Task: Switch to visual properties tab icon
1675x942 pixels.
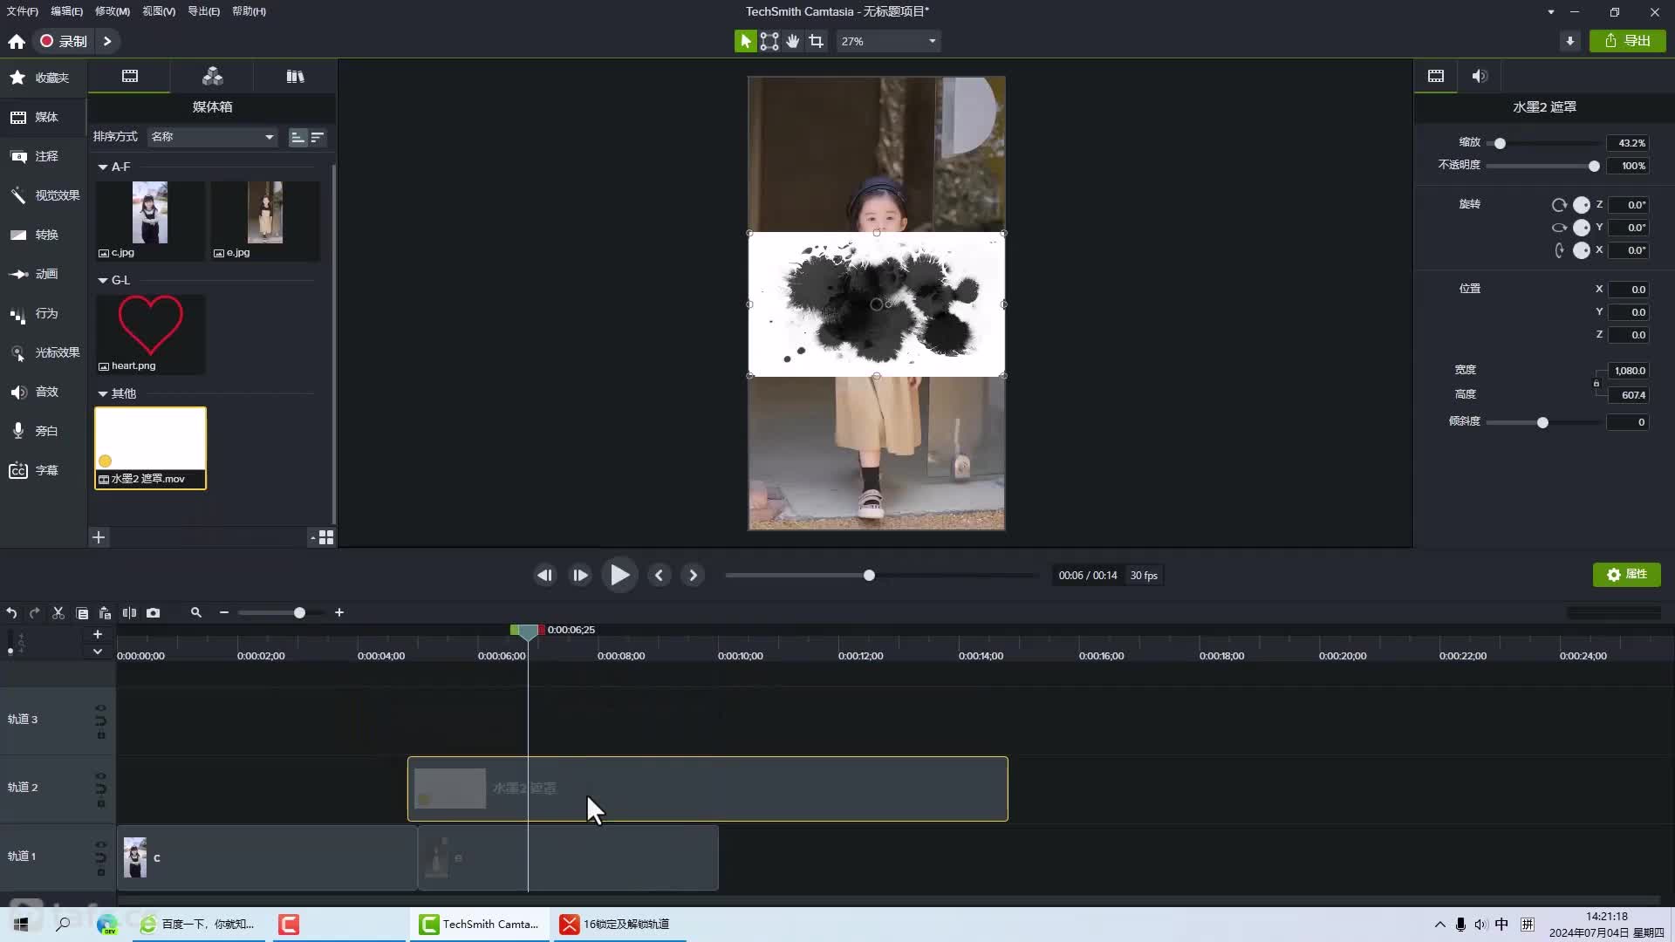Action: point(1436,76)
